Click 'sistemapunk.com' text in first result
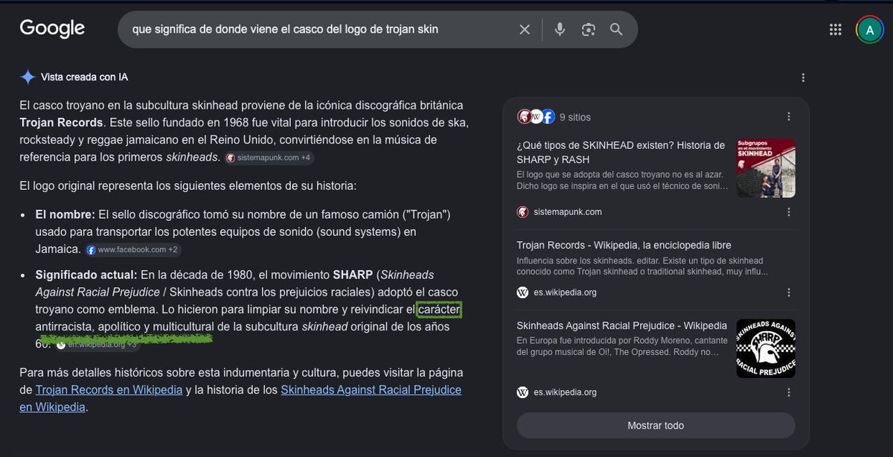The image size is (893, 457). pos(568,212)
